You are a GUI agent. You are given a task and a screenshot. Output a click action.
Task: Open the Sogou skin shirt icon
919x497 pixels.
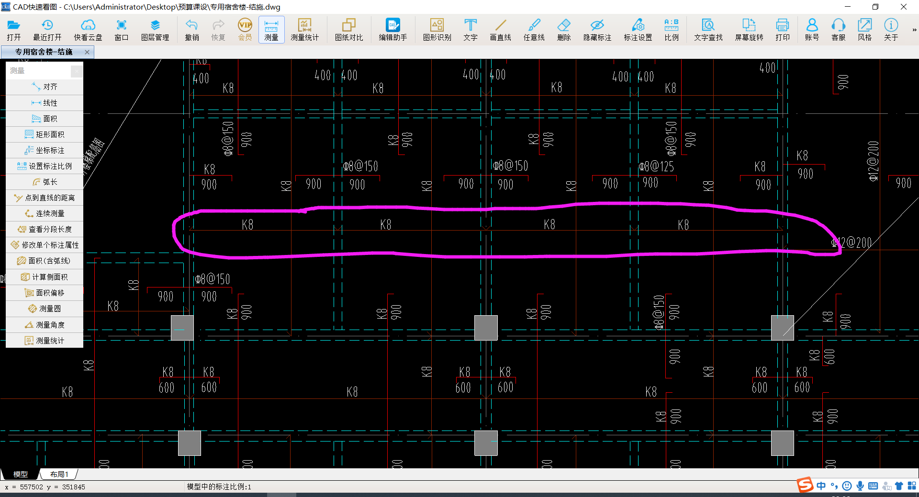pos(899,486)
